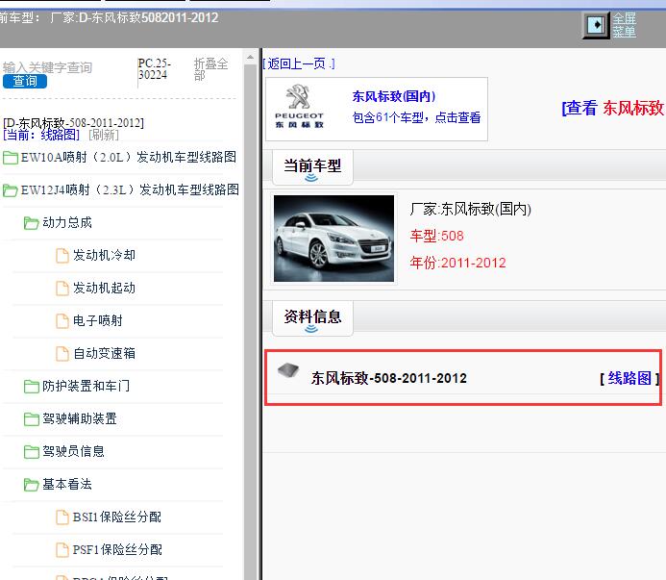The width and height of the screenshot is (666, 580).
Task: Open the 发动机冷却 wiring diagram entry
Action: (x=104, y=255)
